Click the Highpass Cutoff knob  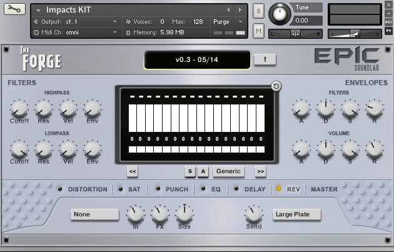click(x=19, y=109)
